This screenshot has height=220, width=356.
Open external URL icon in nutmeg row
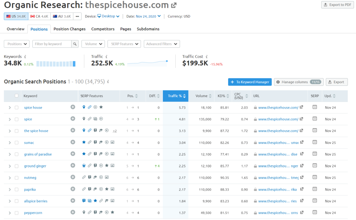coord(302,177)
